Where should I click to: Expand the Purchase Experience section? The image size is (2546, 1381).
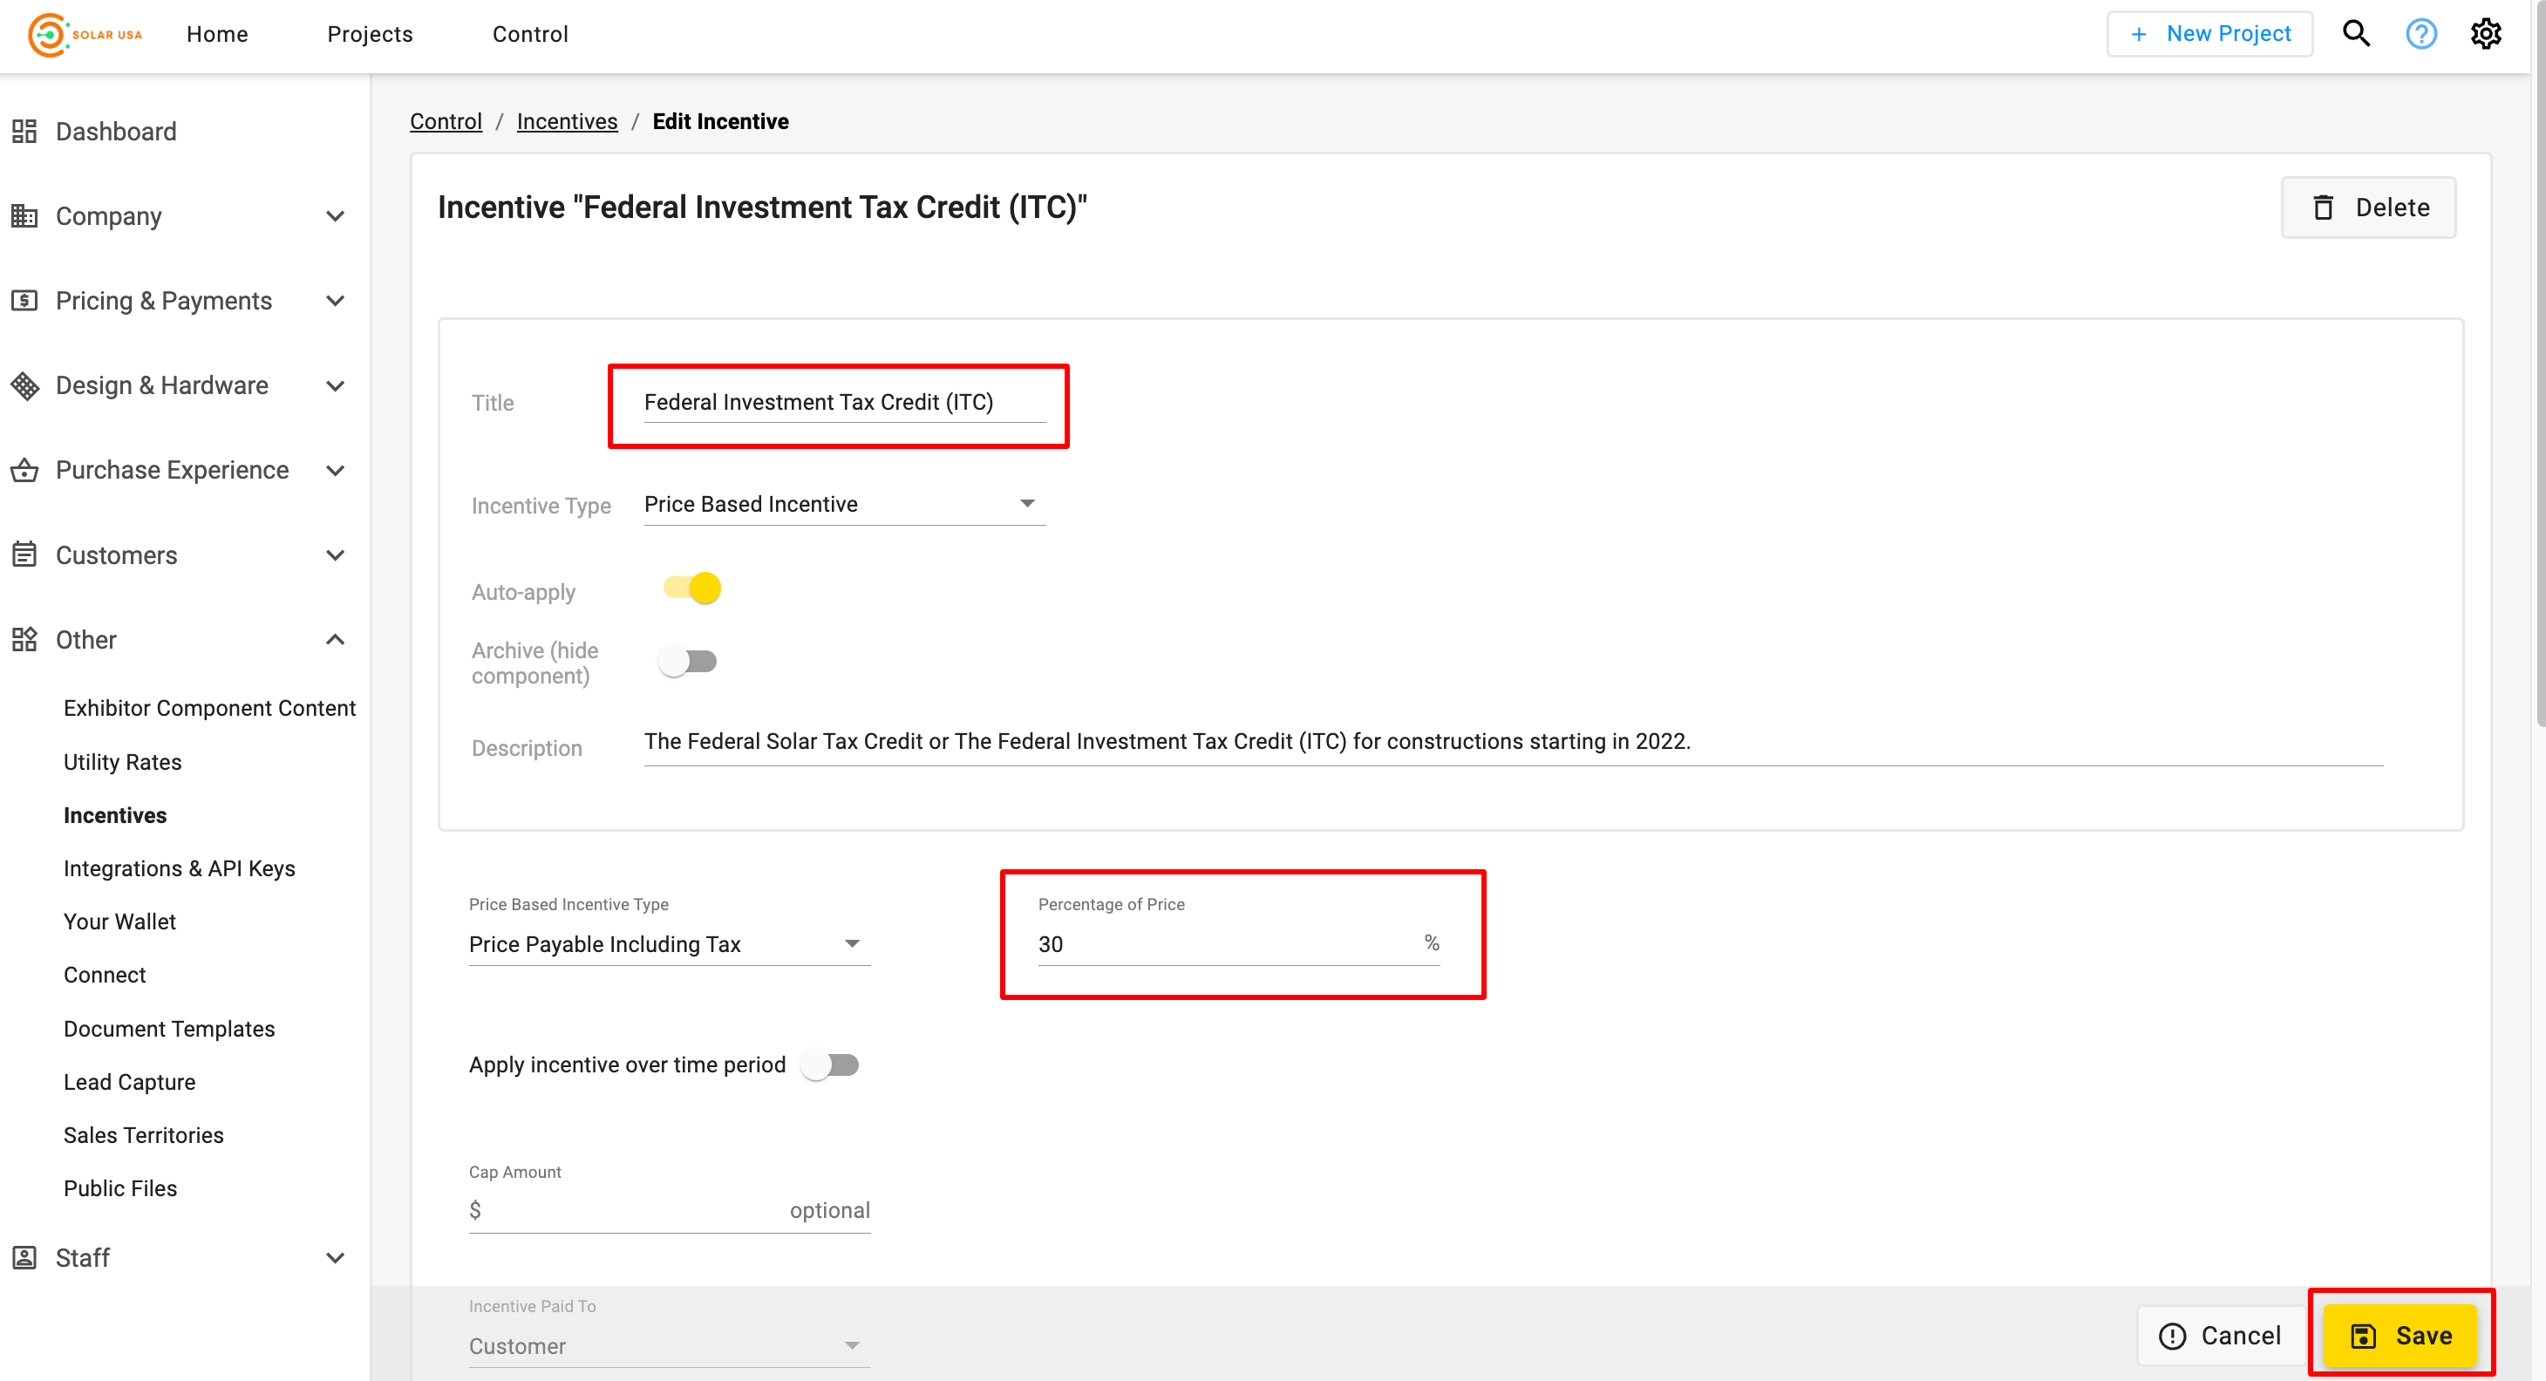335,471
